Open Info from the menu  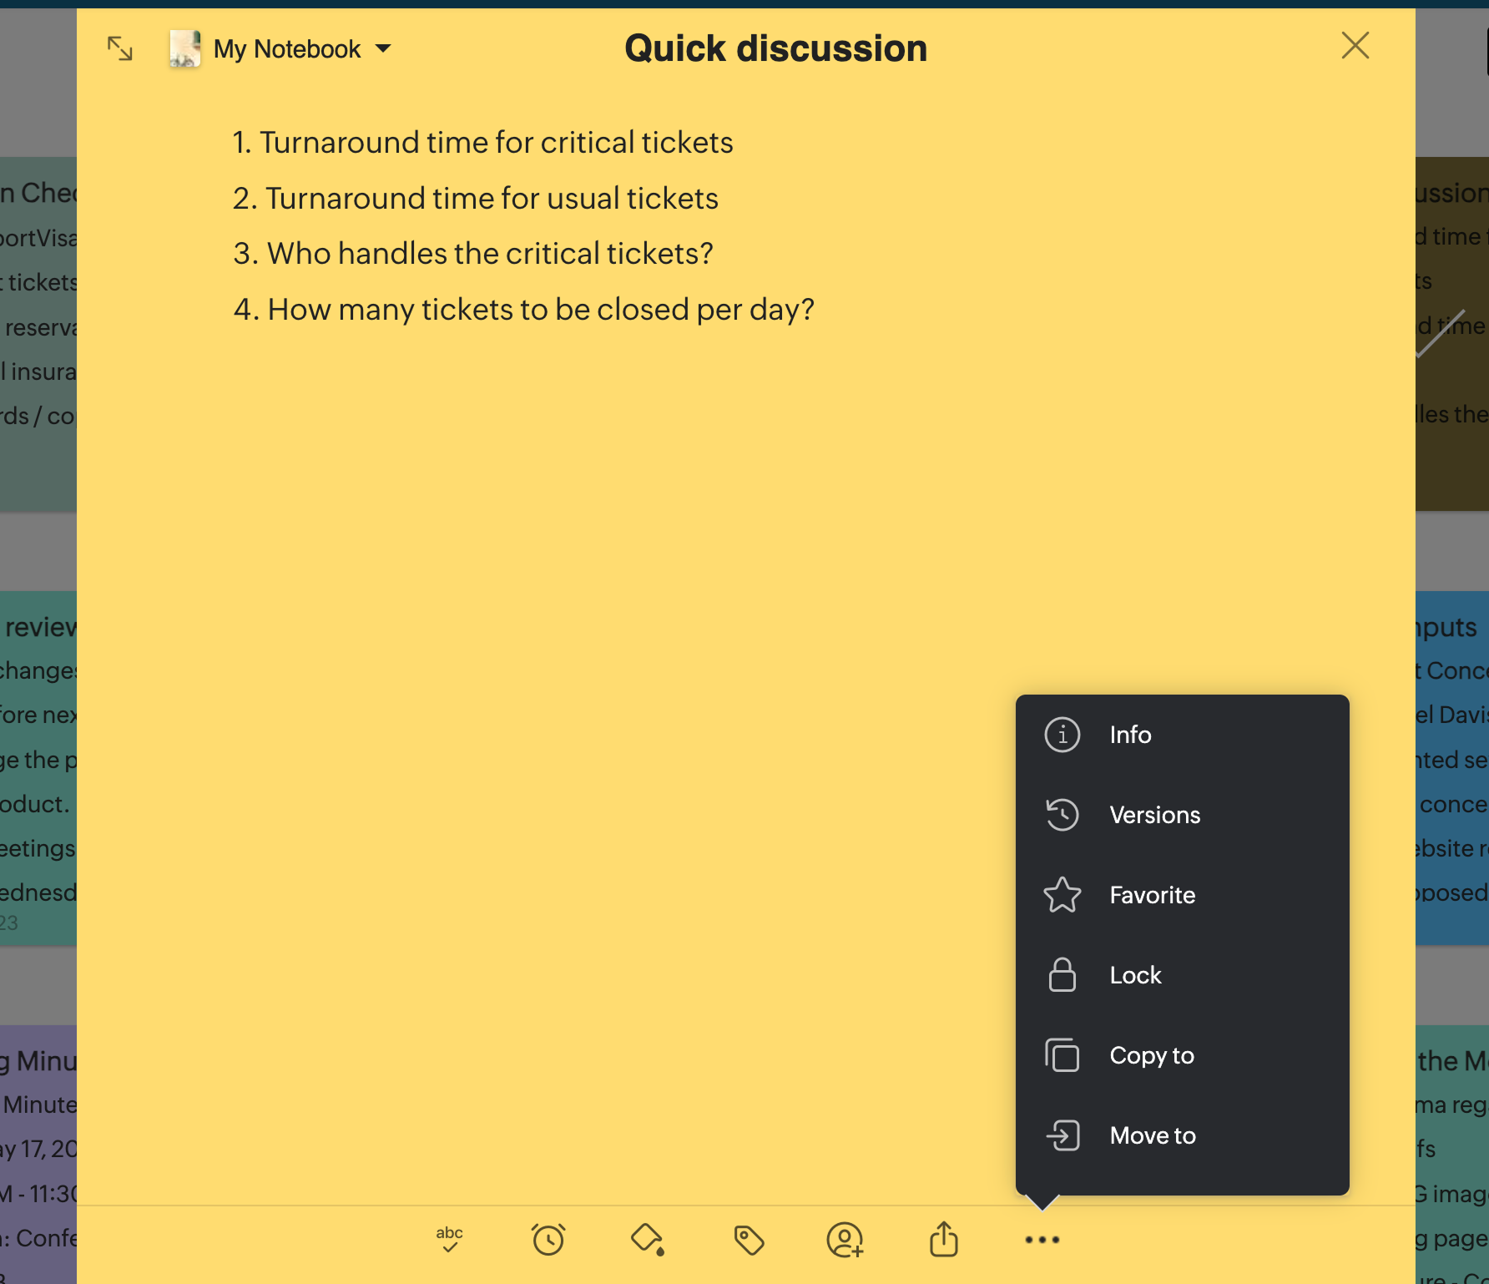tap(1183, 735)
